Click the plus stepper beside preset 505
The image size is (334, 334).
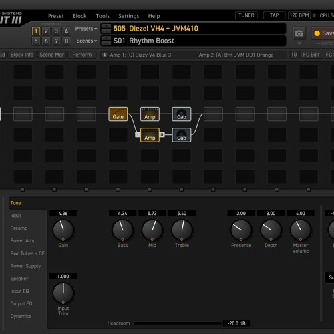coord(106,26)
